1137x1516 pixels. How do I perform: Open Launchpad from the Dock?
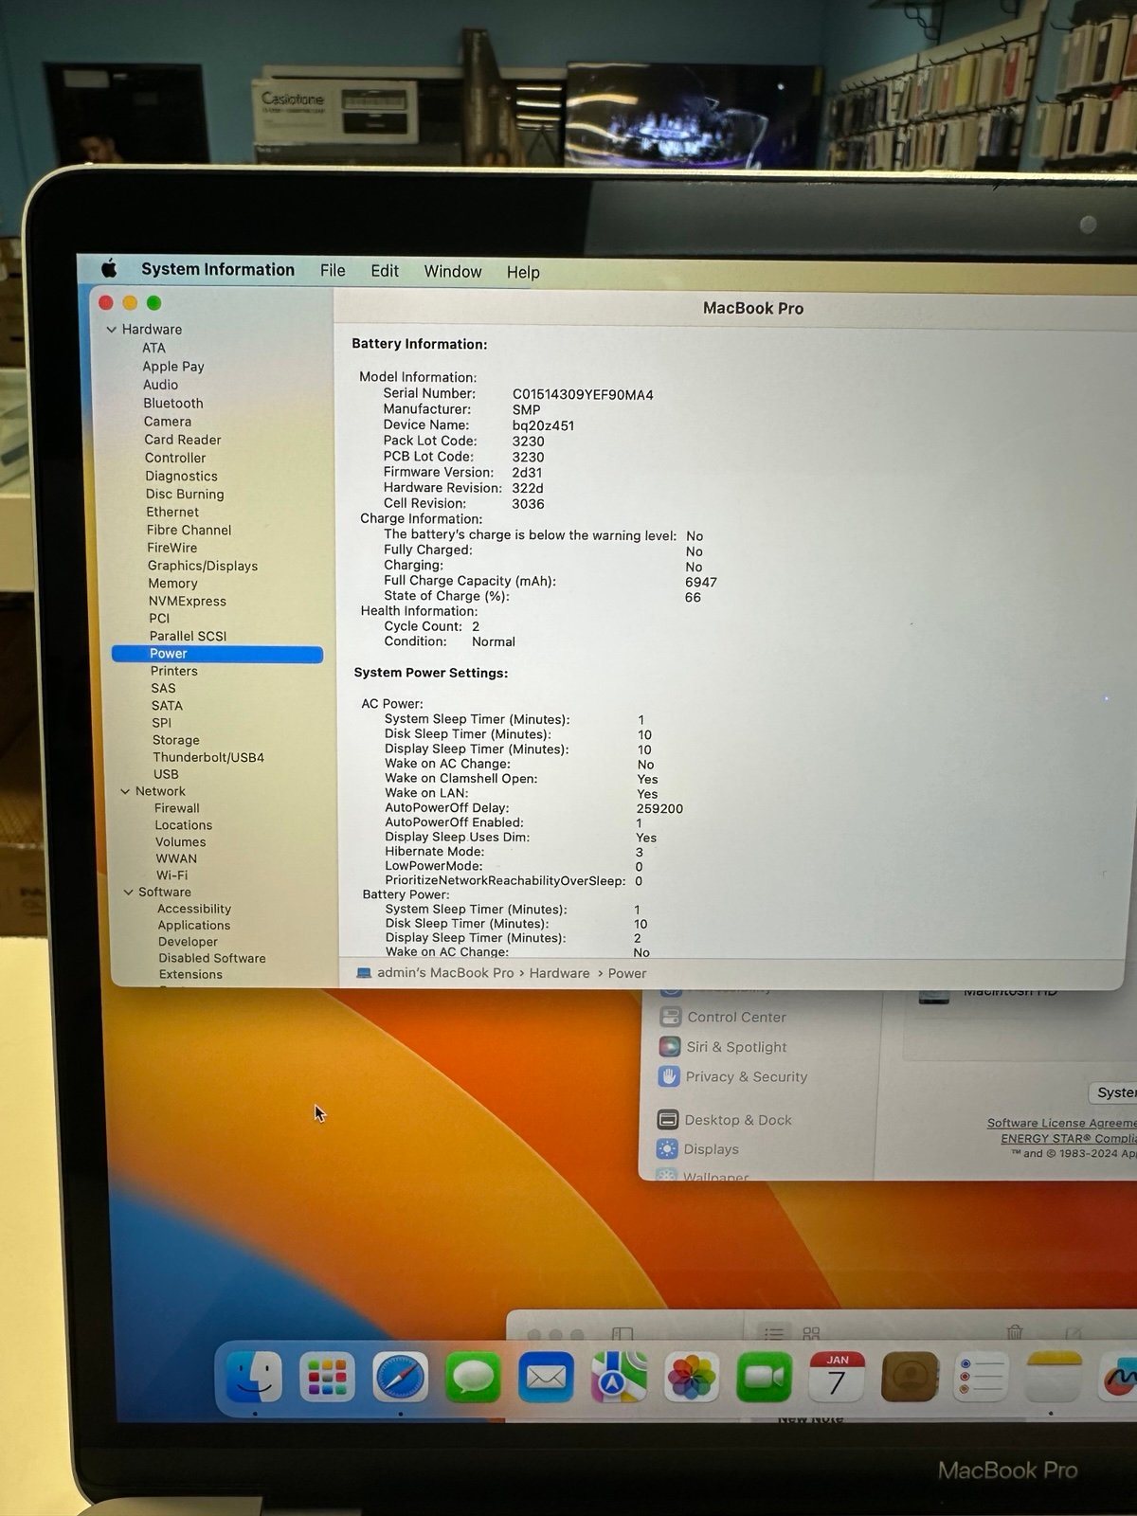click(327, 1377)
